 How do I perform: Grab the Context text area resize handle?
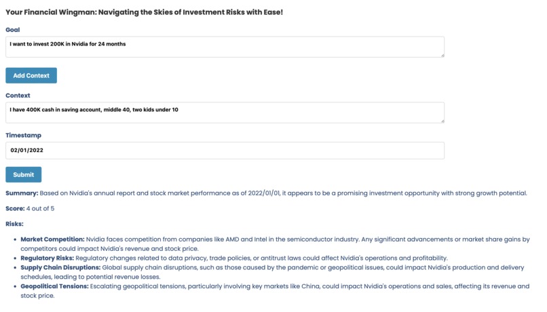442,120
